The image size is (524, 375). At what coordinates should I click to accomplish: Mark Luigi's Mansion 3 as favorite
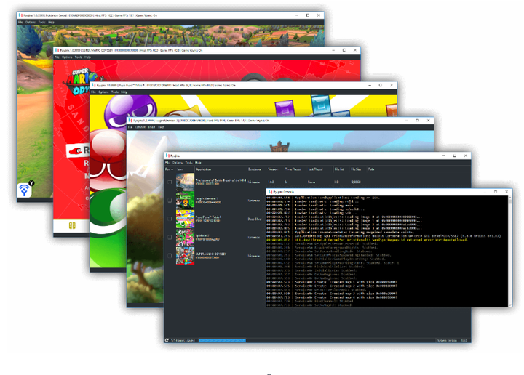coord(170,200)
